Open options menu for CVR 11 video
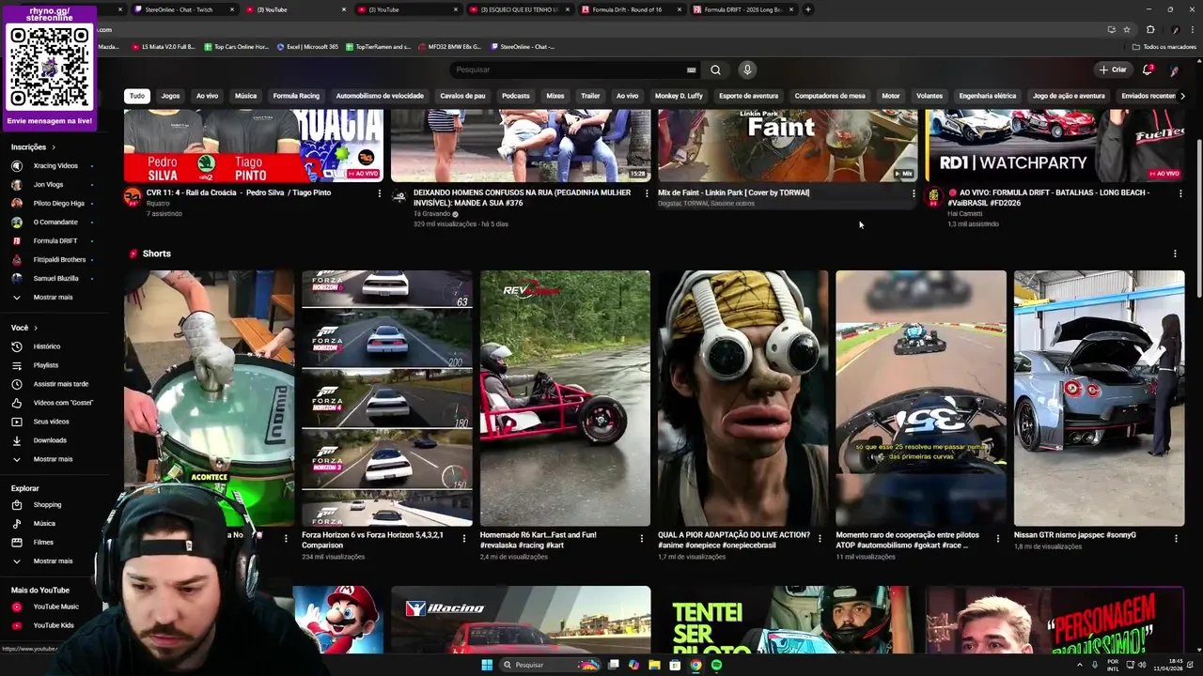 [380, 193]
